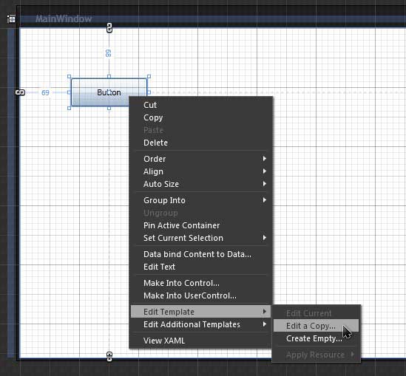Expand the Auto Size submenu
Screen dimensions: 406x376
click(x=201, y=184)
